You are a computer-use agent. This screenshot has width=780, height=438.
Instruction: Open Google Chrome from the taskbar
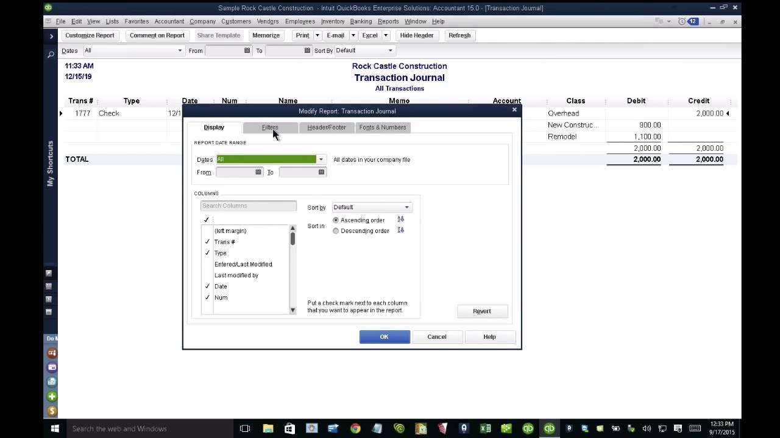[x=355, y=429]
